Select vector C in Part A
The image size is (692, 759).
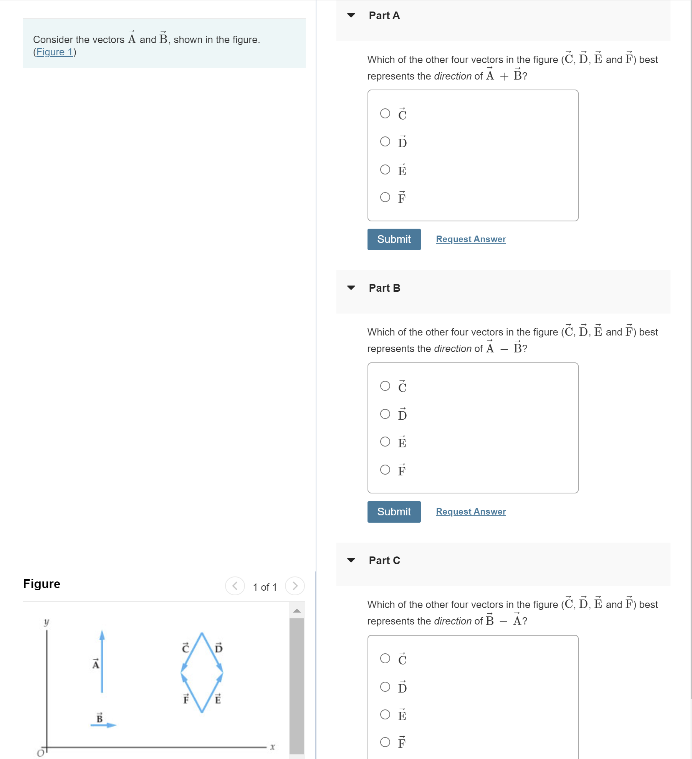coord(385,113)
